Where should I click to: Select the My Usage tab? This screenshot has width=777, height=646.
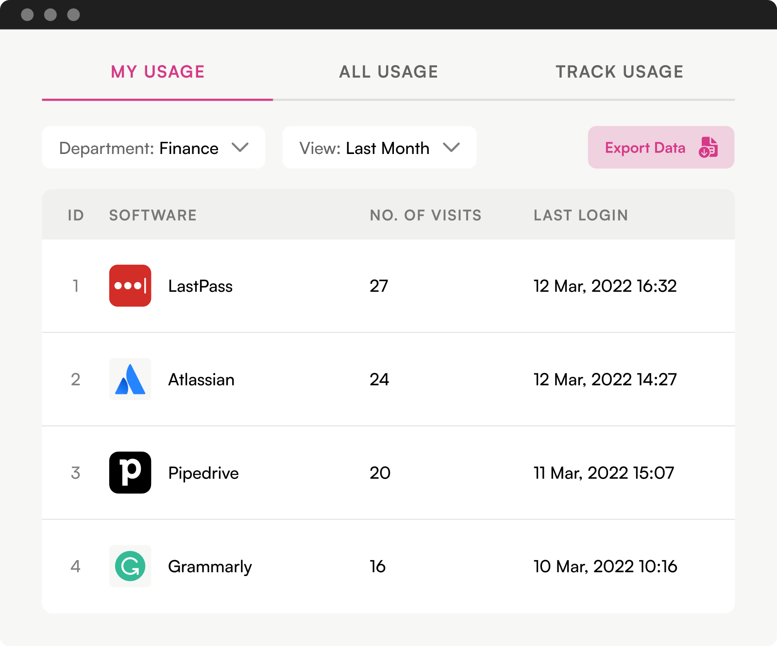pos(157,72)
